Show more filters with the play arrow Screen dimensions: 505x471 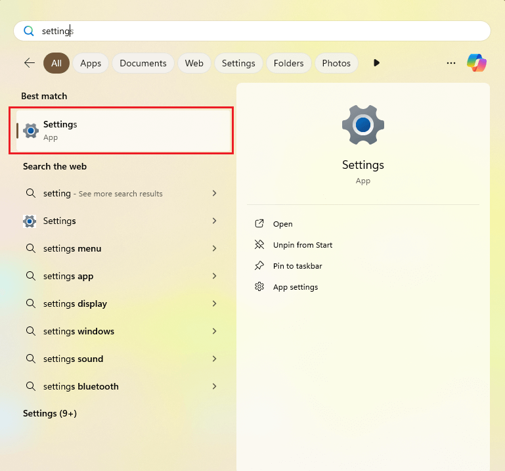376,63
